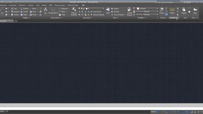Select the Taşı (Move) tool

[x=14, y=9]
